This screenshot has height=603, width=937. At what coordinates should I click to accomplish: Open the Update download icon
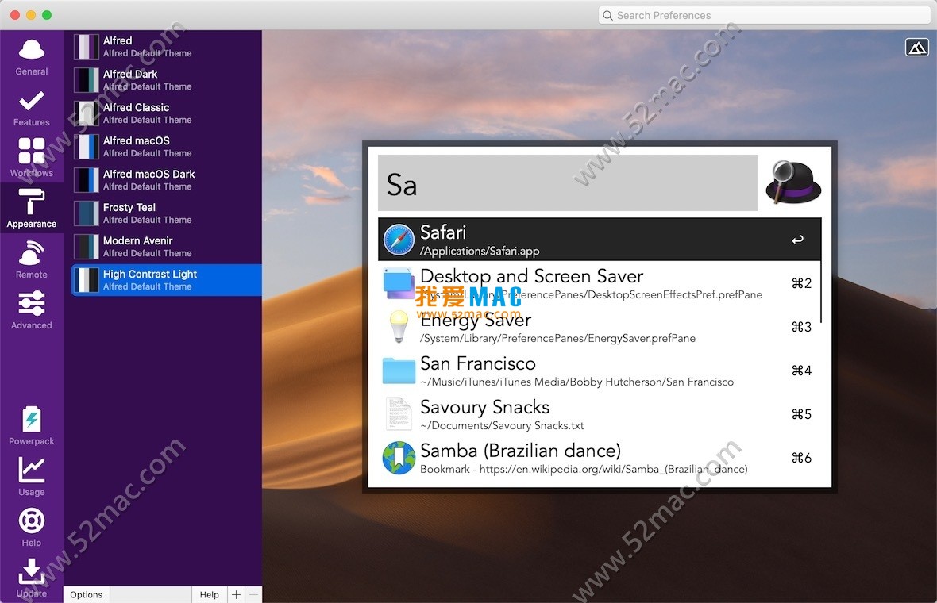pos(32,571)
